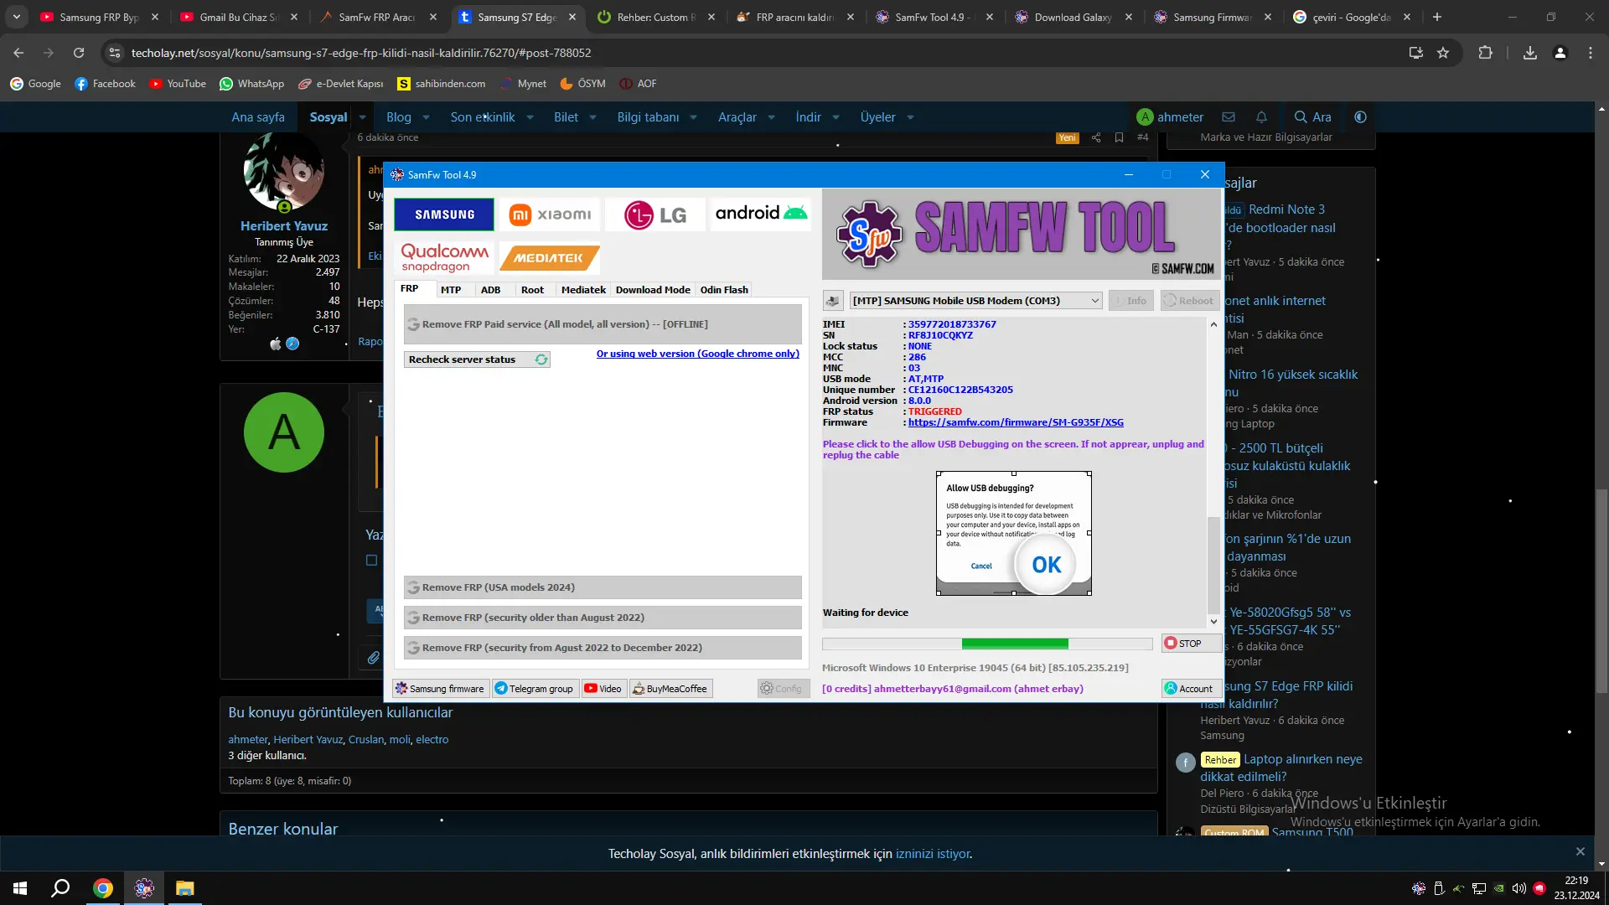Image resolution: width=1609 pixels, height=905 pixels.
Task: Click Remove FRP Paid service button
Action: click(x=603, y=324)
